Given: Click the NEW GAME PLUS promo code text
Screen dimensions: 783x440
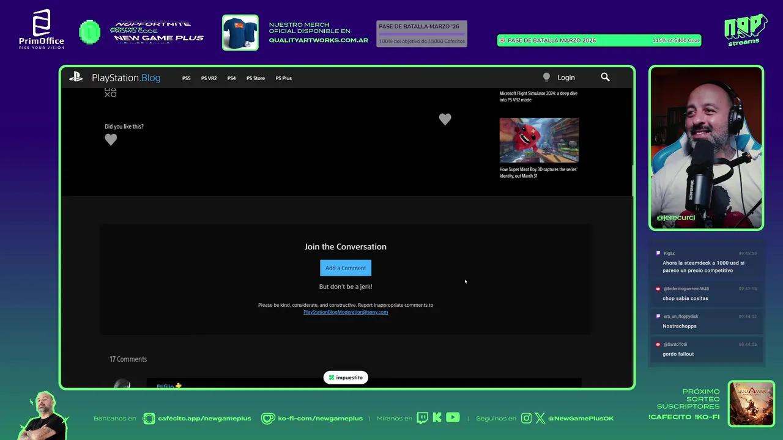Looking at the screenshot, I should (158, 38).
